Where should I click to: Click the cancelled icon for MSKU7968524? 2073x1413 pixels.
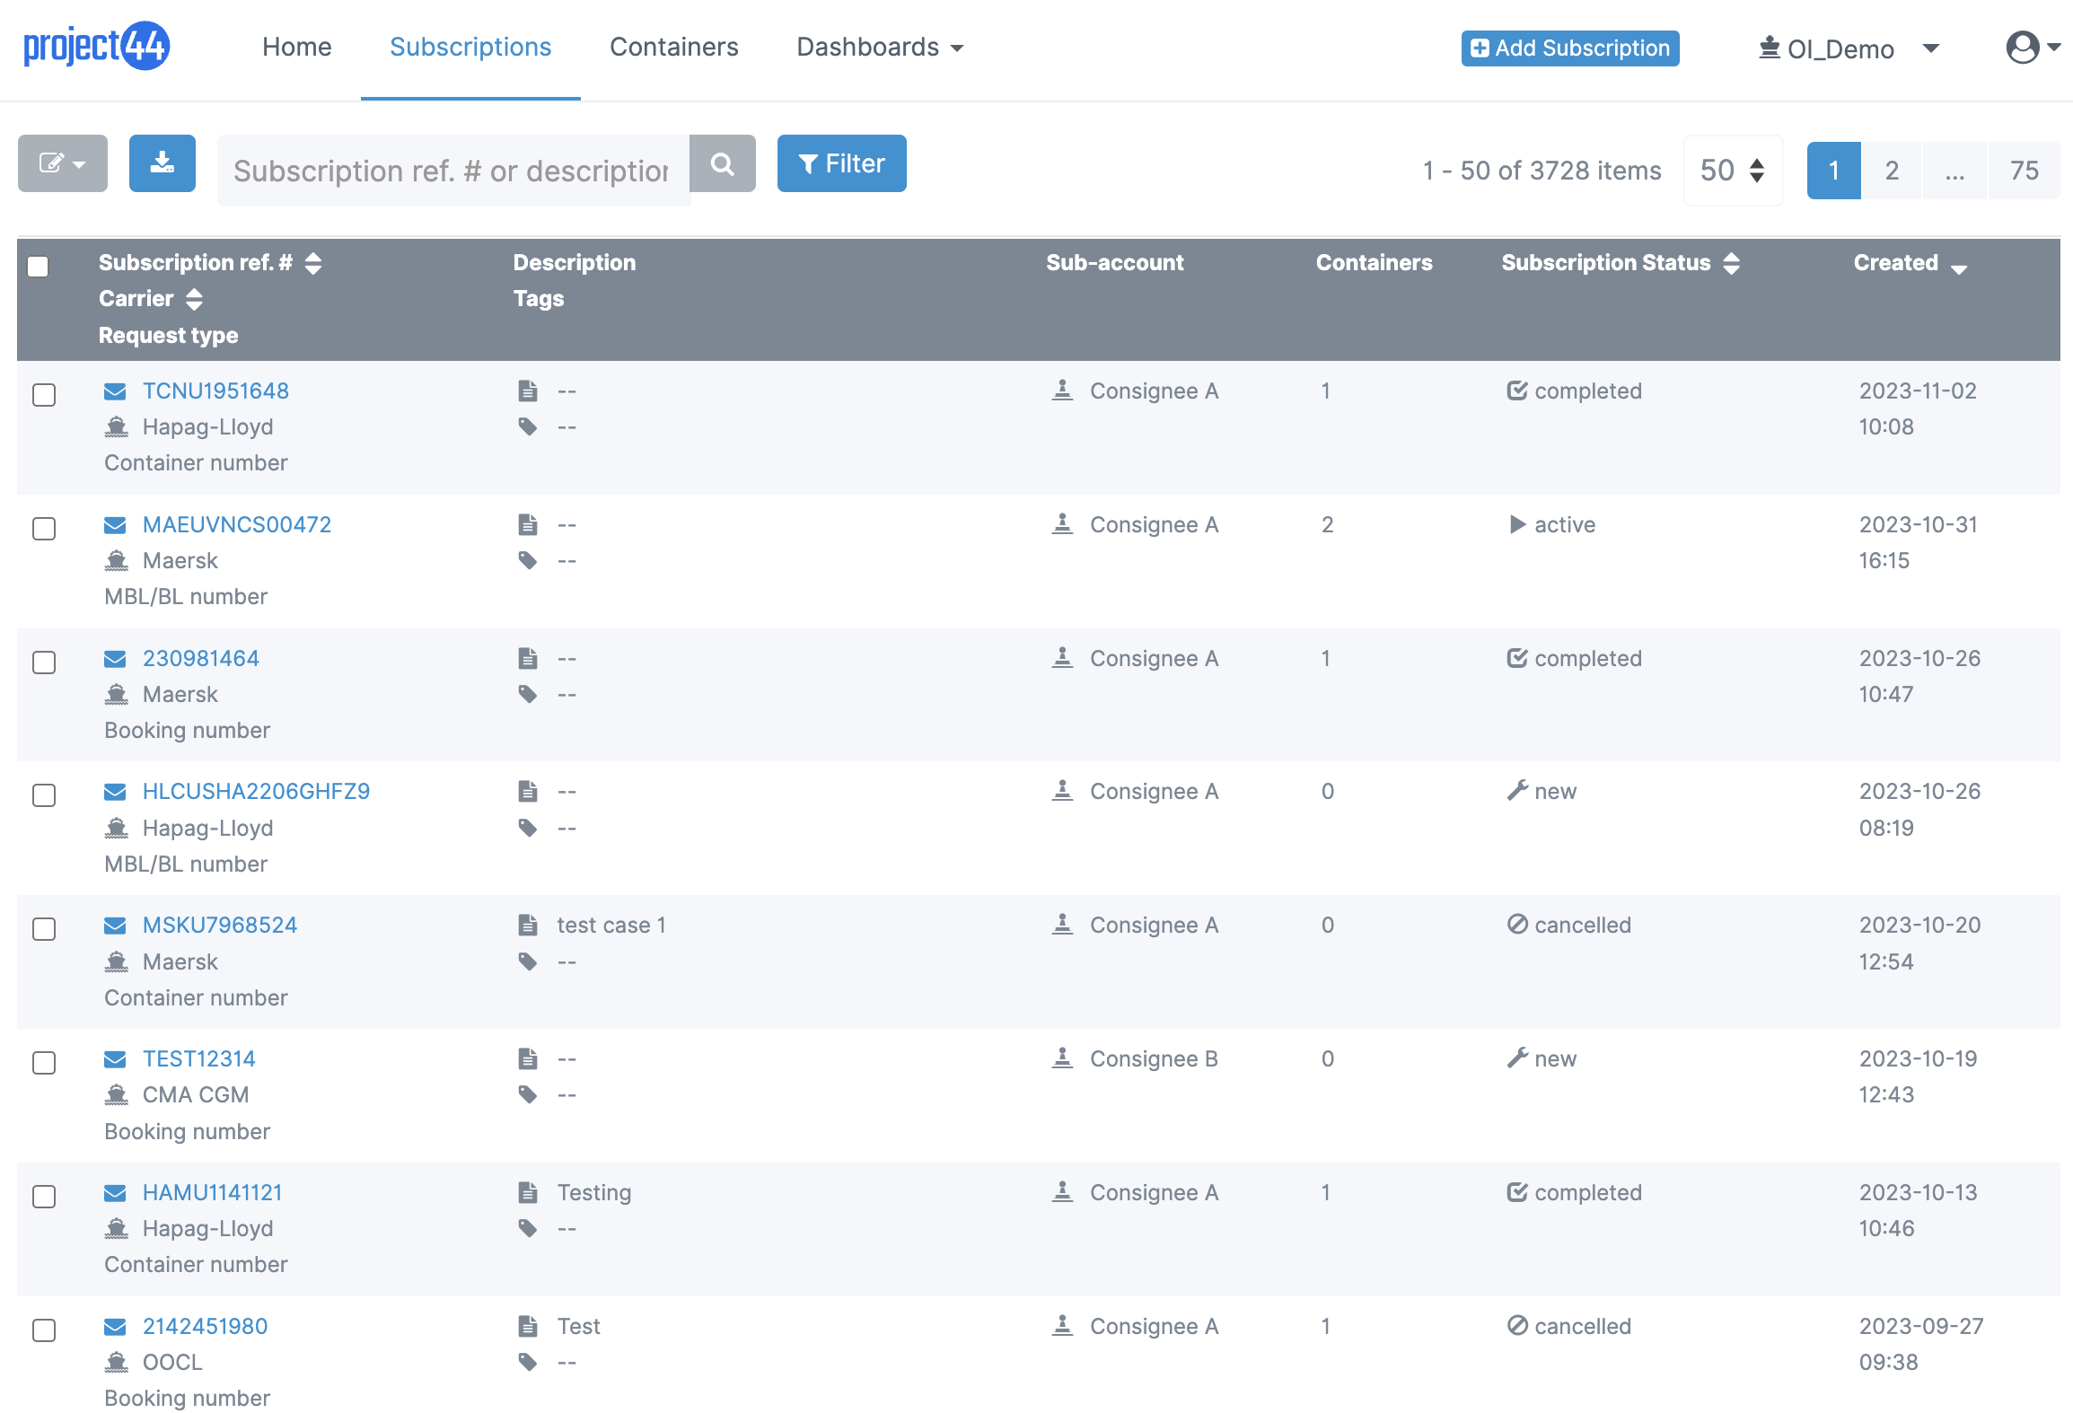click(1517, 925)
